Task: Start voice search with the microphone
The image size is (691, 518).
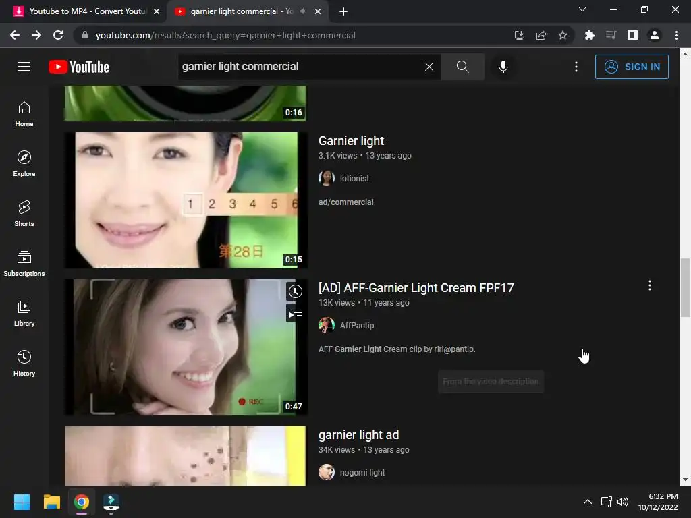Action: pos(503,67)
